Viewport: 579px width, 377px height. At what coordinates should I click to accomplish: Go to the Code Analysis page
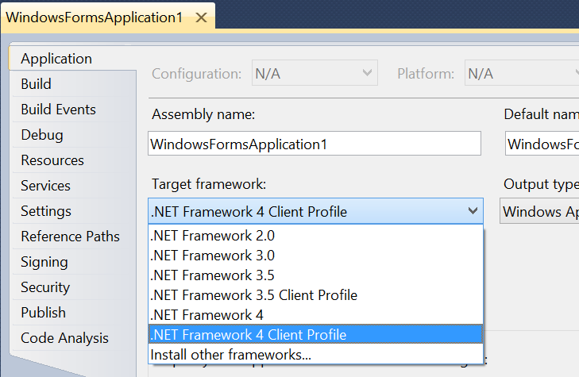(72, 338)
